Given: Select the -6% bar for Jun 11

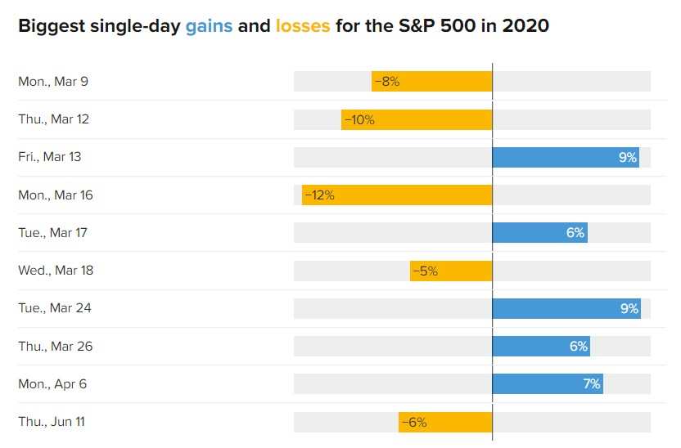Looking at the screenshot, I should click(445, 423).
